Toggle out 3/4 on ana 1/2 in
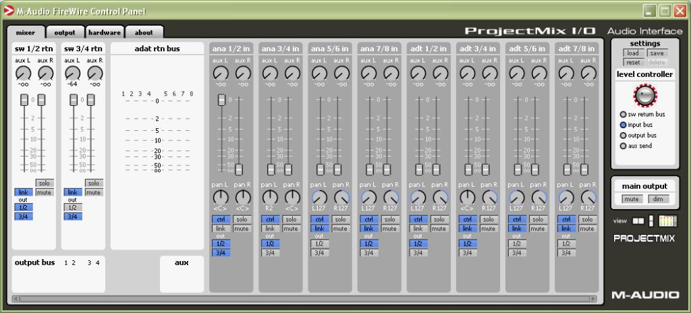This screenshot has width=691, height=313. 221,252
